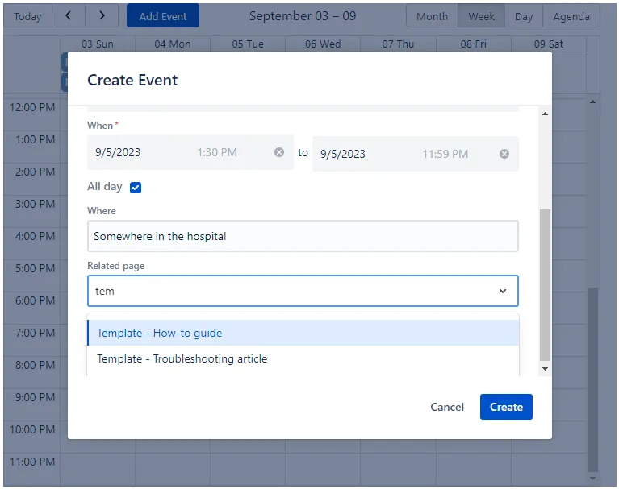Click the 03 Sun column header
The image size is (619, 489).
[98, 44]
